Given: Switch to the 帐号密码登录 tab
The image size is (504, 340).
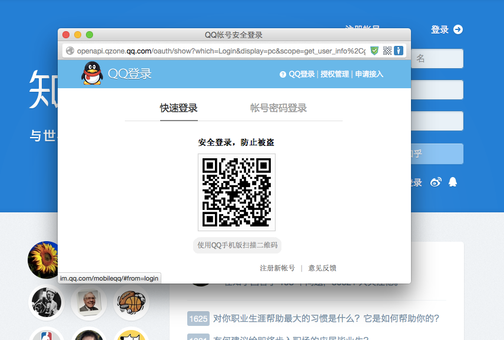Looking at the screenshot, I should pyautogui.click(x=278, y=108).
